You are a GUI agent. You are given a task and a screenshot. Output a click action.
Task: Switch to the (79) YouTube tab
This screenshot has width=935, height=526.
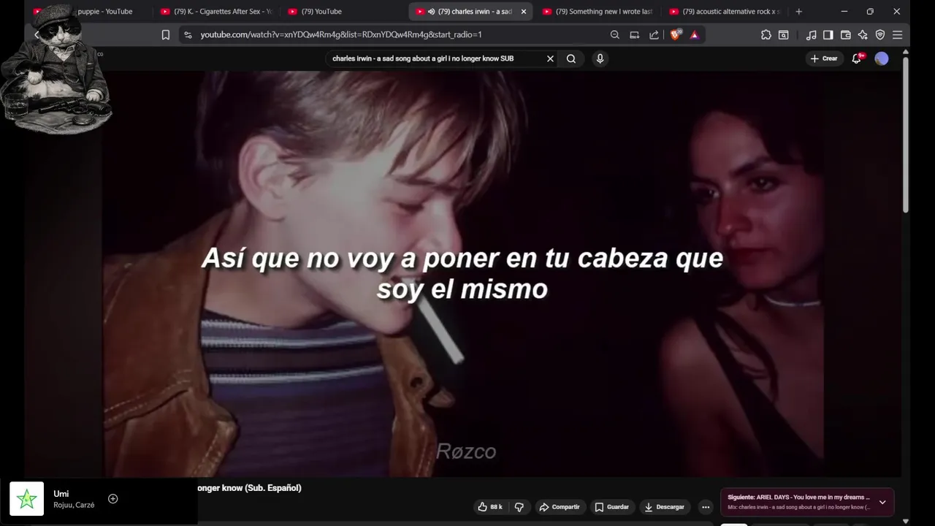click(x=343, y=12)
